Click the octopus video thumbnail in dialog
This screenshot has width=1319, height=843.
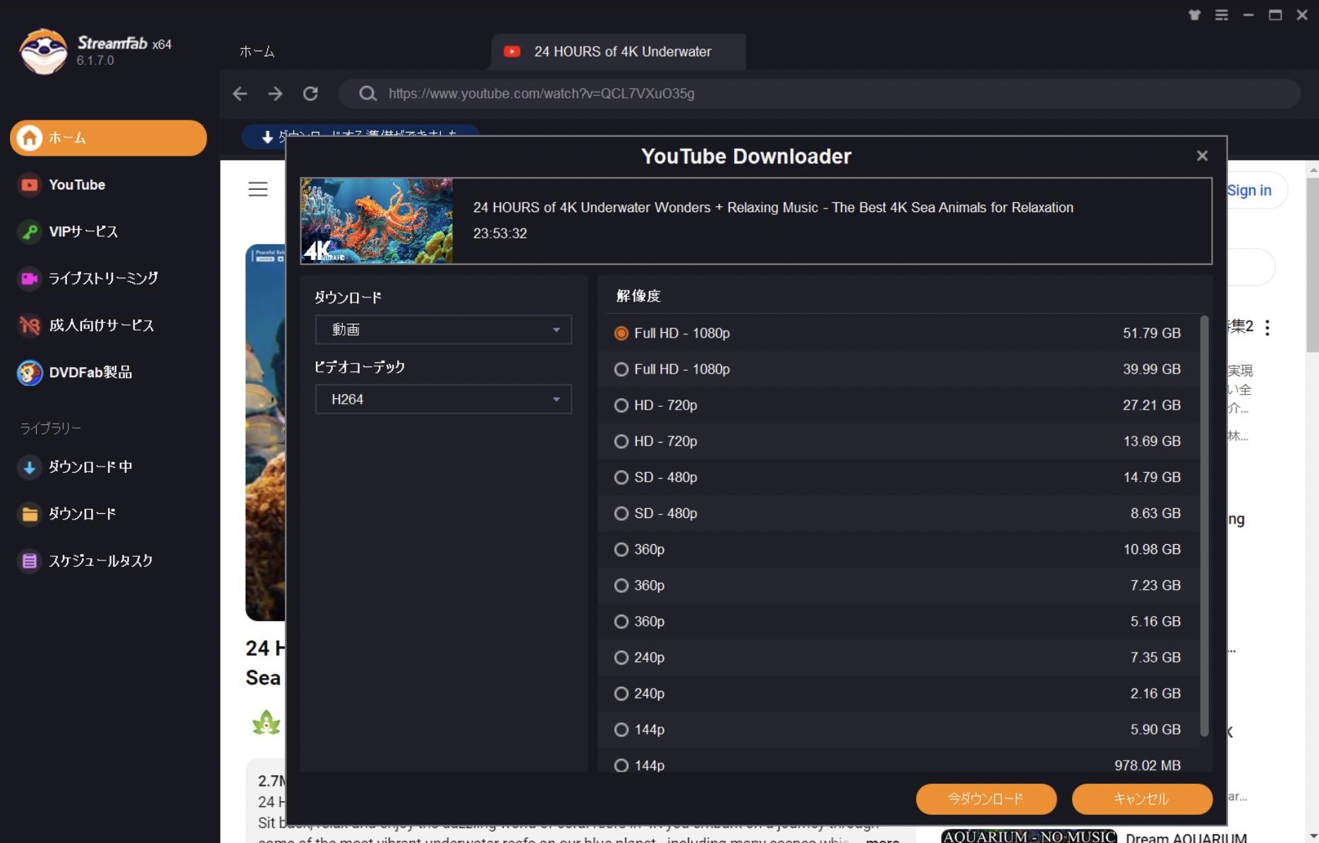tap(377, 221)
